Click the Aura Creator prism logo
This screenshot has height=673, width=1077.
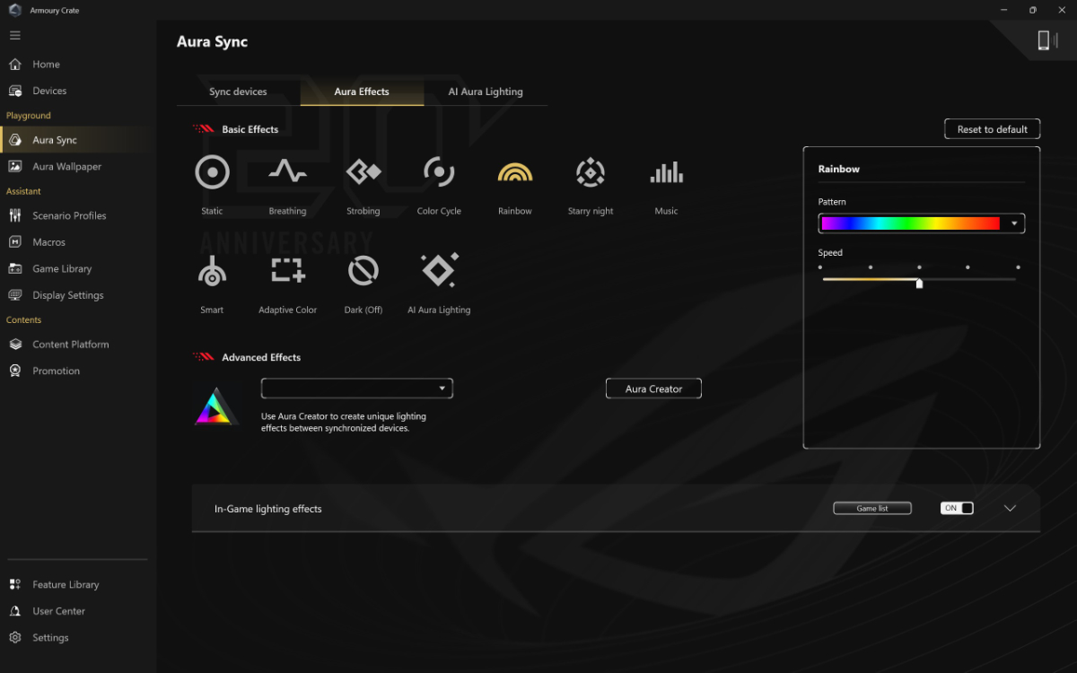(x=216, y=406)
